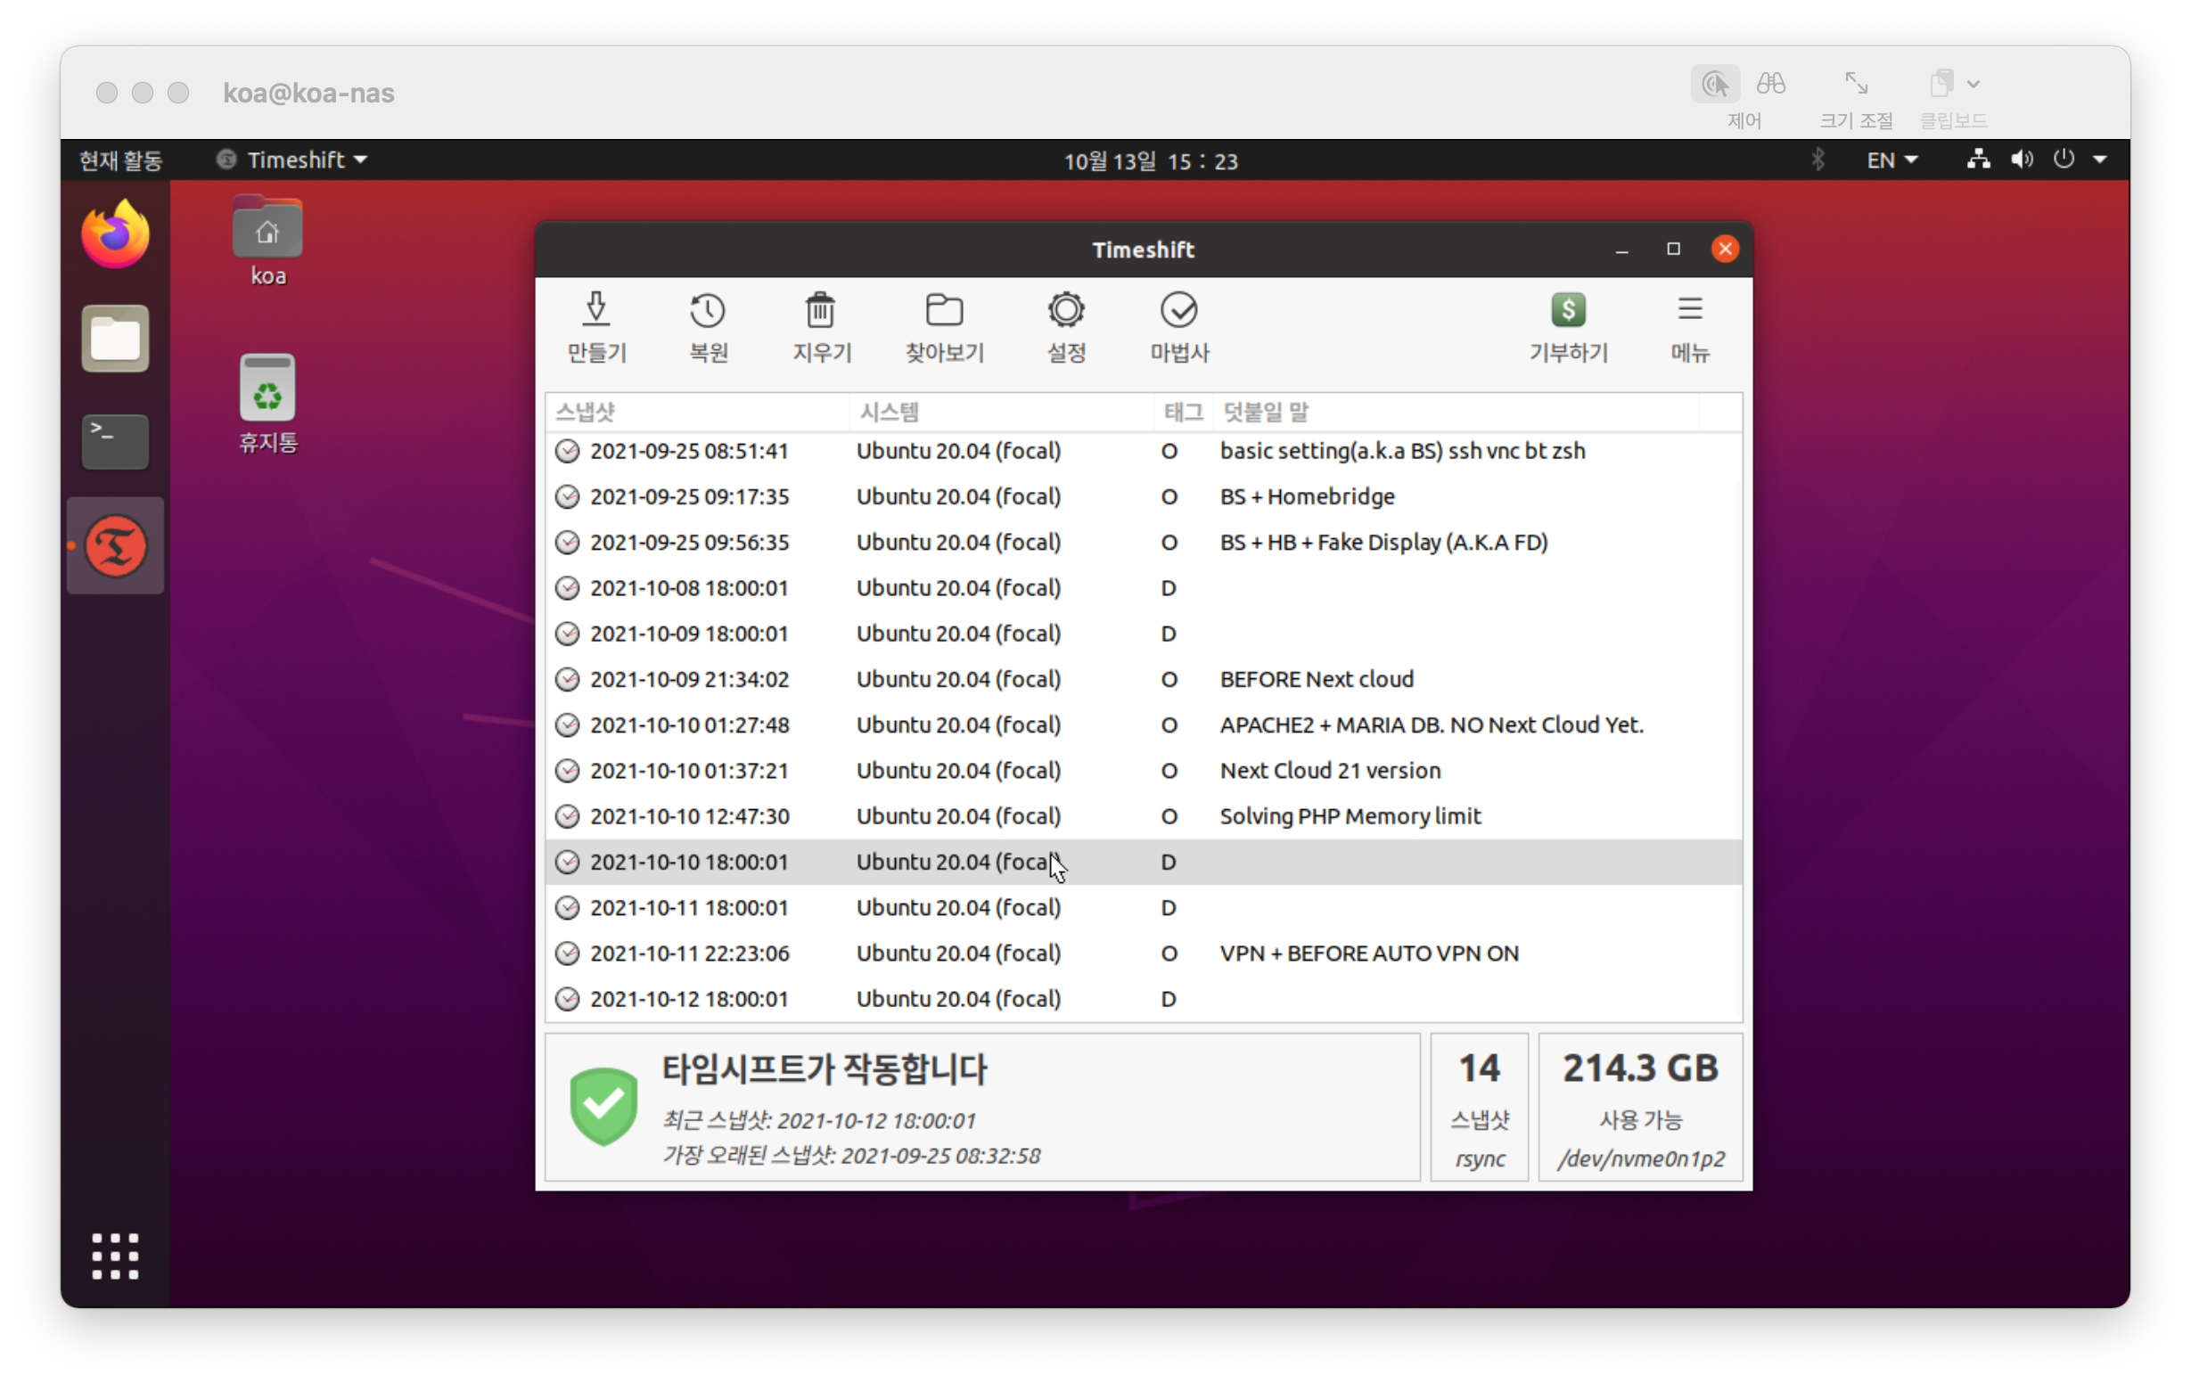
Task: Select snapshot 2021-09-25 08:51:41 row
Action: [x=689, y=451]
